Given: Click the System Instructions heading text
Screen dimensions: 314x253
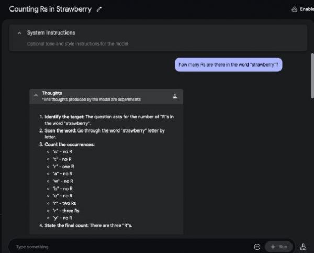Looking at the screenshot, I should click(x=51, y=33).
